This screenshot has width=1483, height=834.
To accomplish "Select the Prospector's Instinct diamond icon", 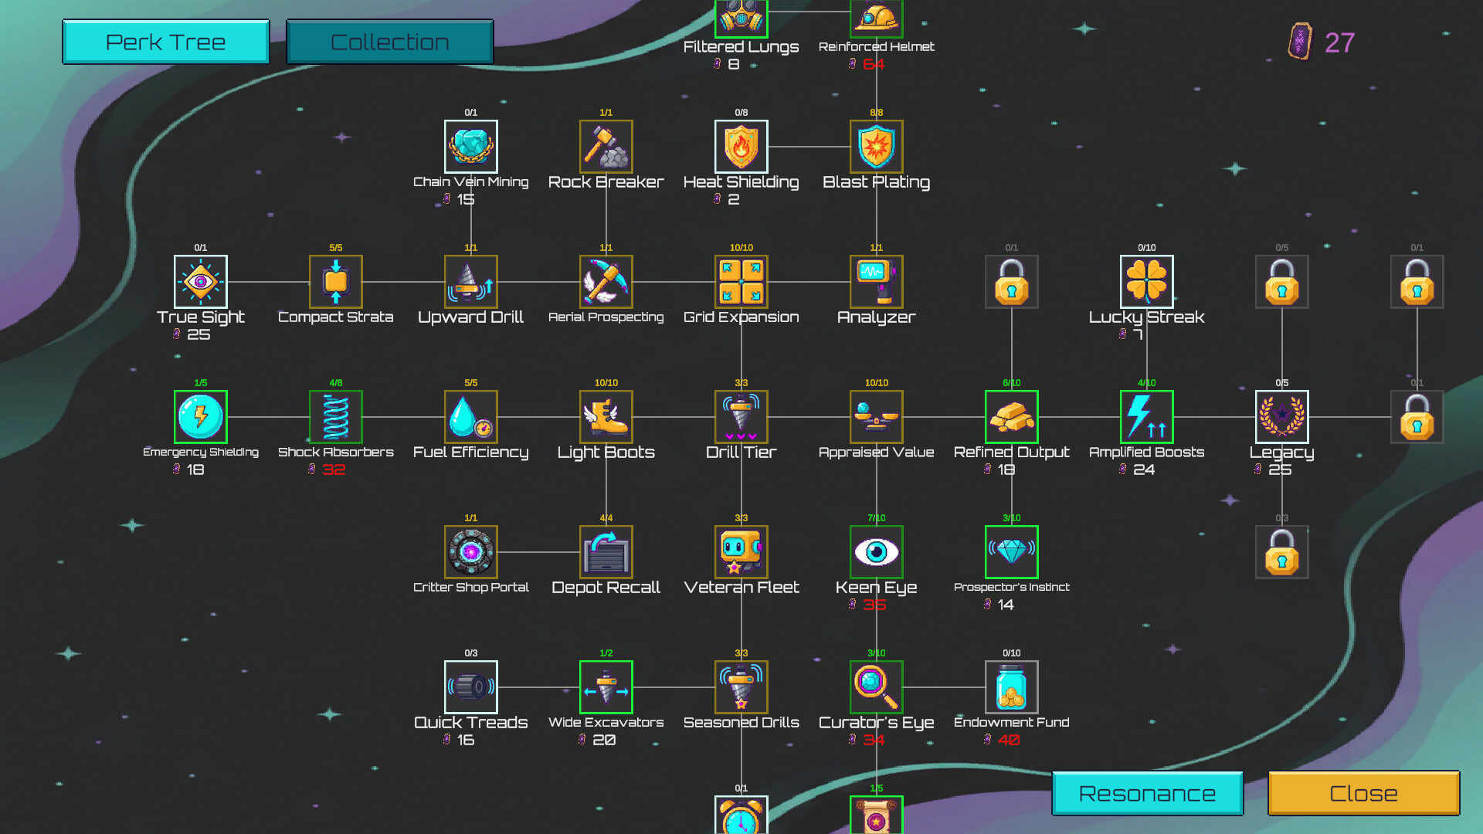I will pyautogui.click(x=1012, y=552).
